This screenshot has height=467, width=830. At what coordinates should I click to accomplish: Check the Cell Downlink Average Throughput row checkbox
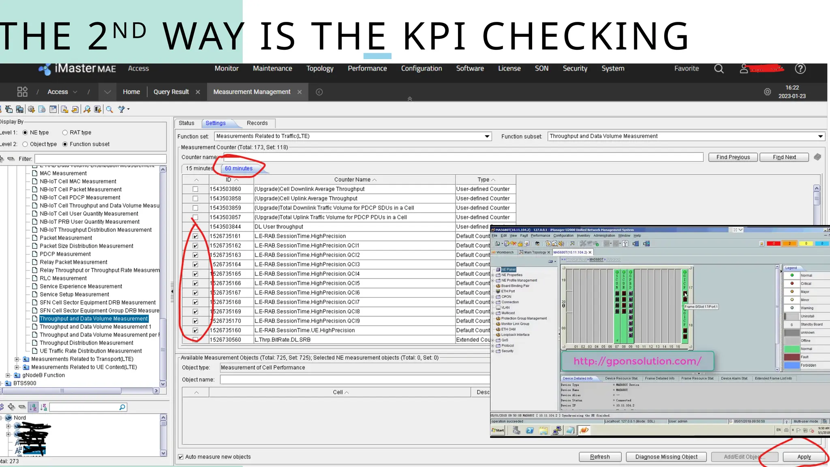pyautogui.click(x=195, y=189)
